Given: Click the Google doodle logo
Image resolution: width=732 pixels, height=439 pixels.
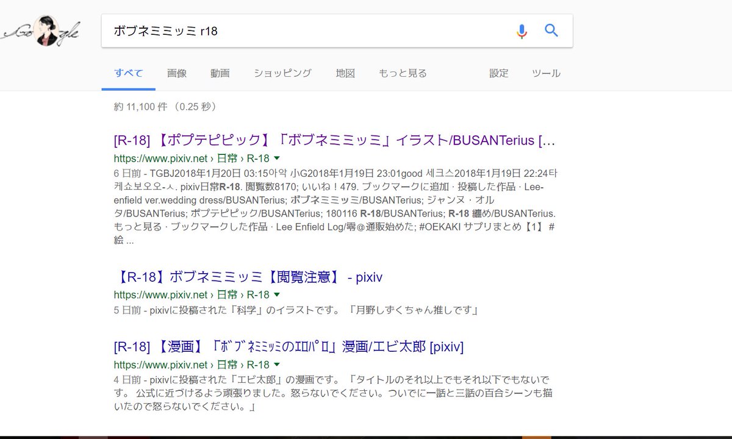Looking at the screenshot, I should pos(41,30).
